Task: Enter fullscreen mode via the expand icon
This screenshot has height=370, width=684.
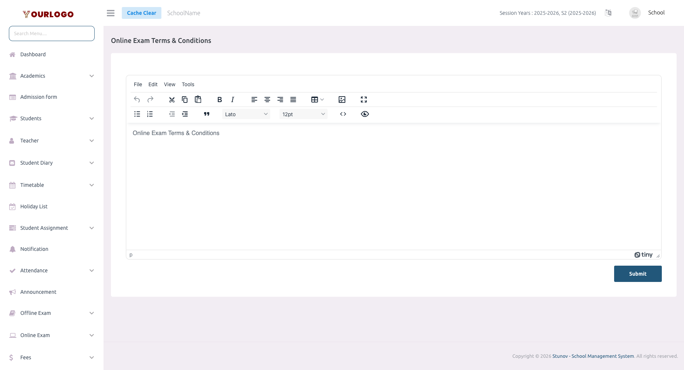Action: tap(363, 100)
